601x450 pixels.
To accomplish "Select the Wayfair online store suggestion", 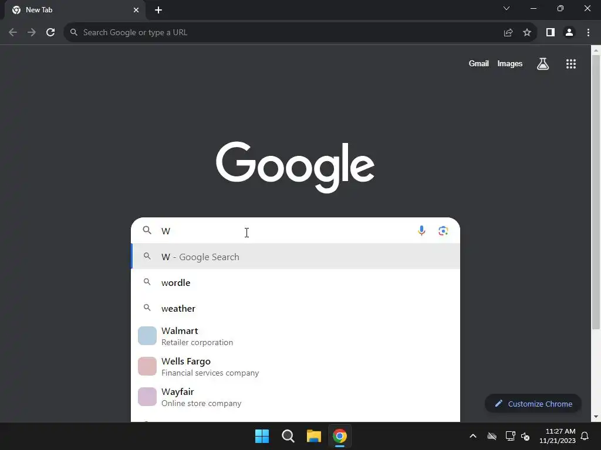I will [x=296, y=397].
